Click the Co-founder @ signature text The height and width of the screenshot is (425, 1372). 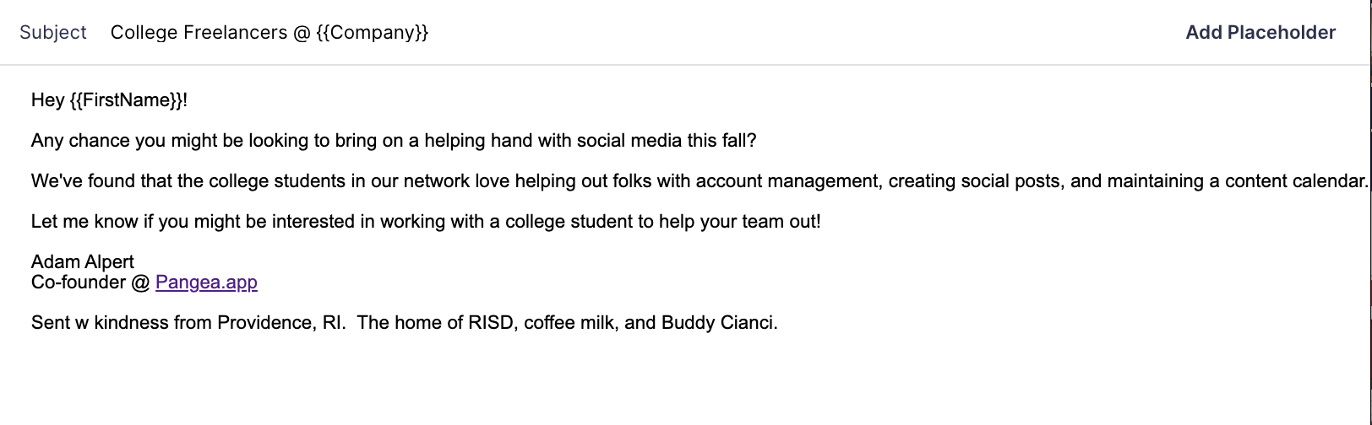tap(90, 282)
